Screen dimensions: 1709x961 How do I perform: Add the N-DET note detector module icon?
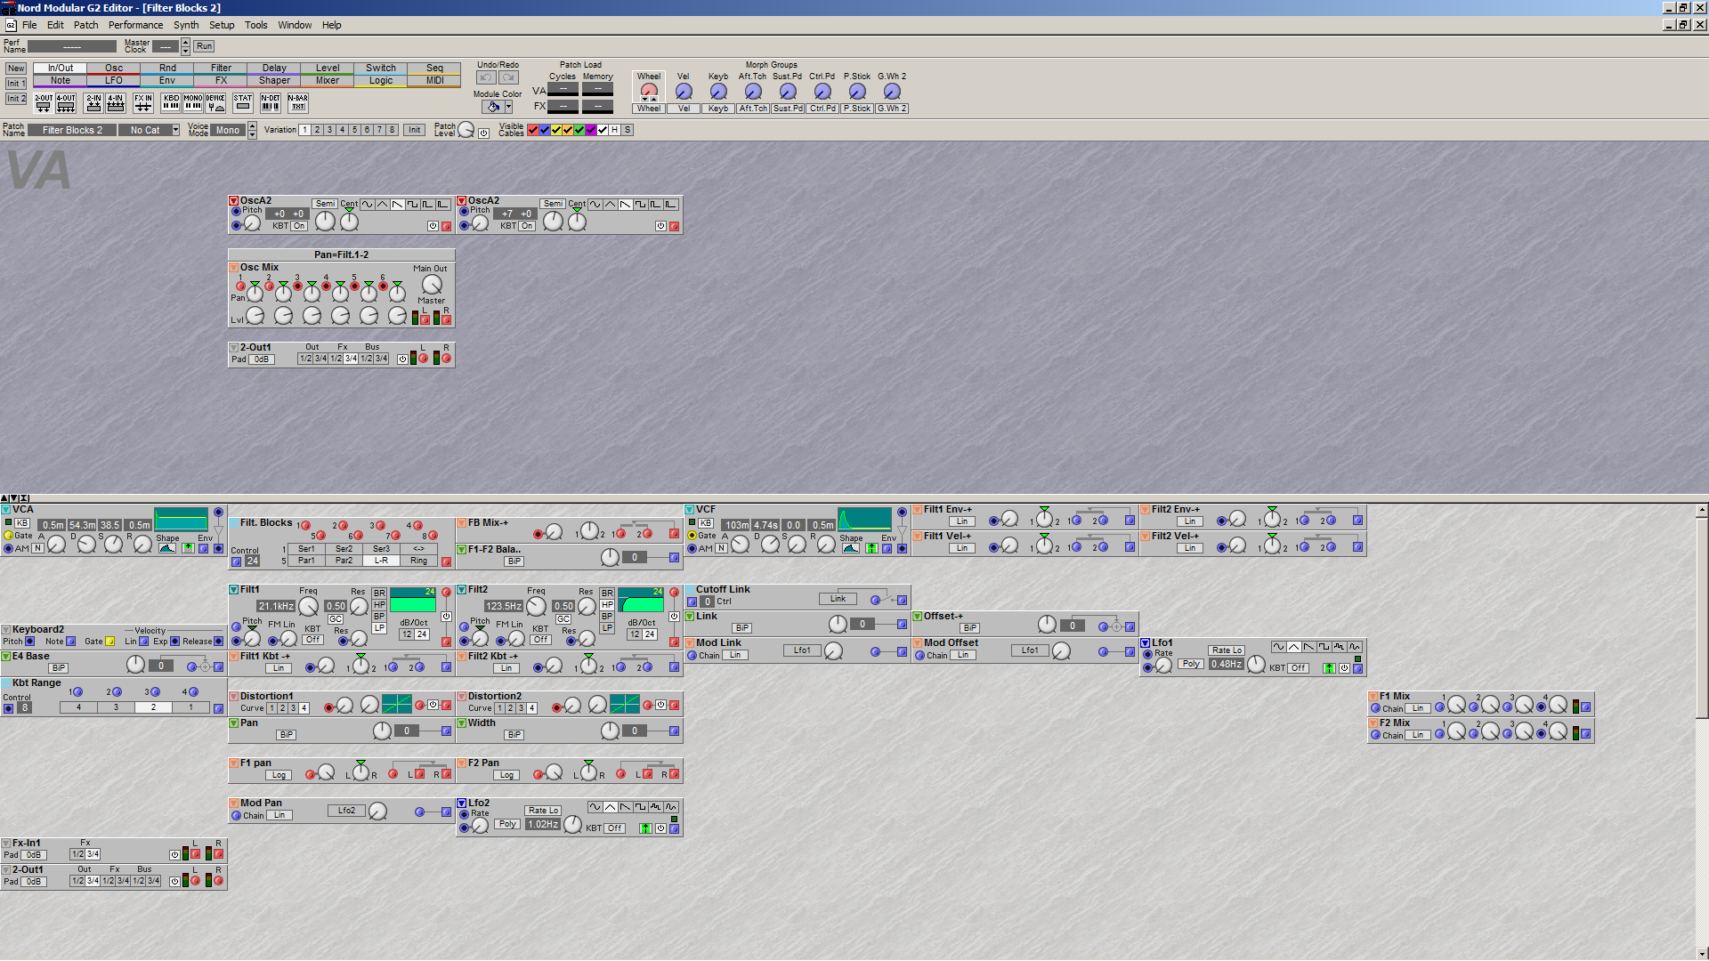(271, 103)
